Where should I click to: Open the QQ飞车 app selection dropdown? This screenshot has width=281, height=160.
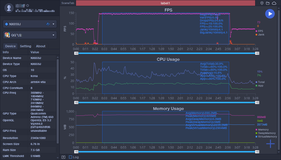[x=53, y=35]
